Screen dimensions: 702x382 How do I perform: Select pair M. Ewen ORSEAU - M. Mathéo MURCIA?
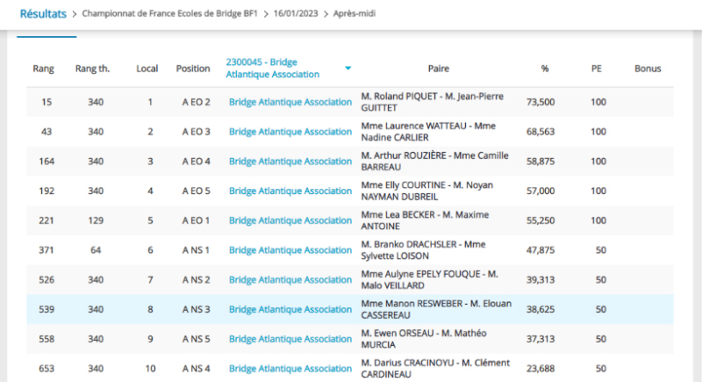[424, 339]
